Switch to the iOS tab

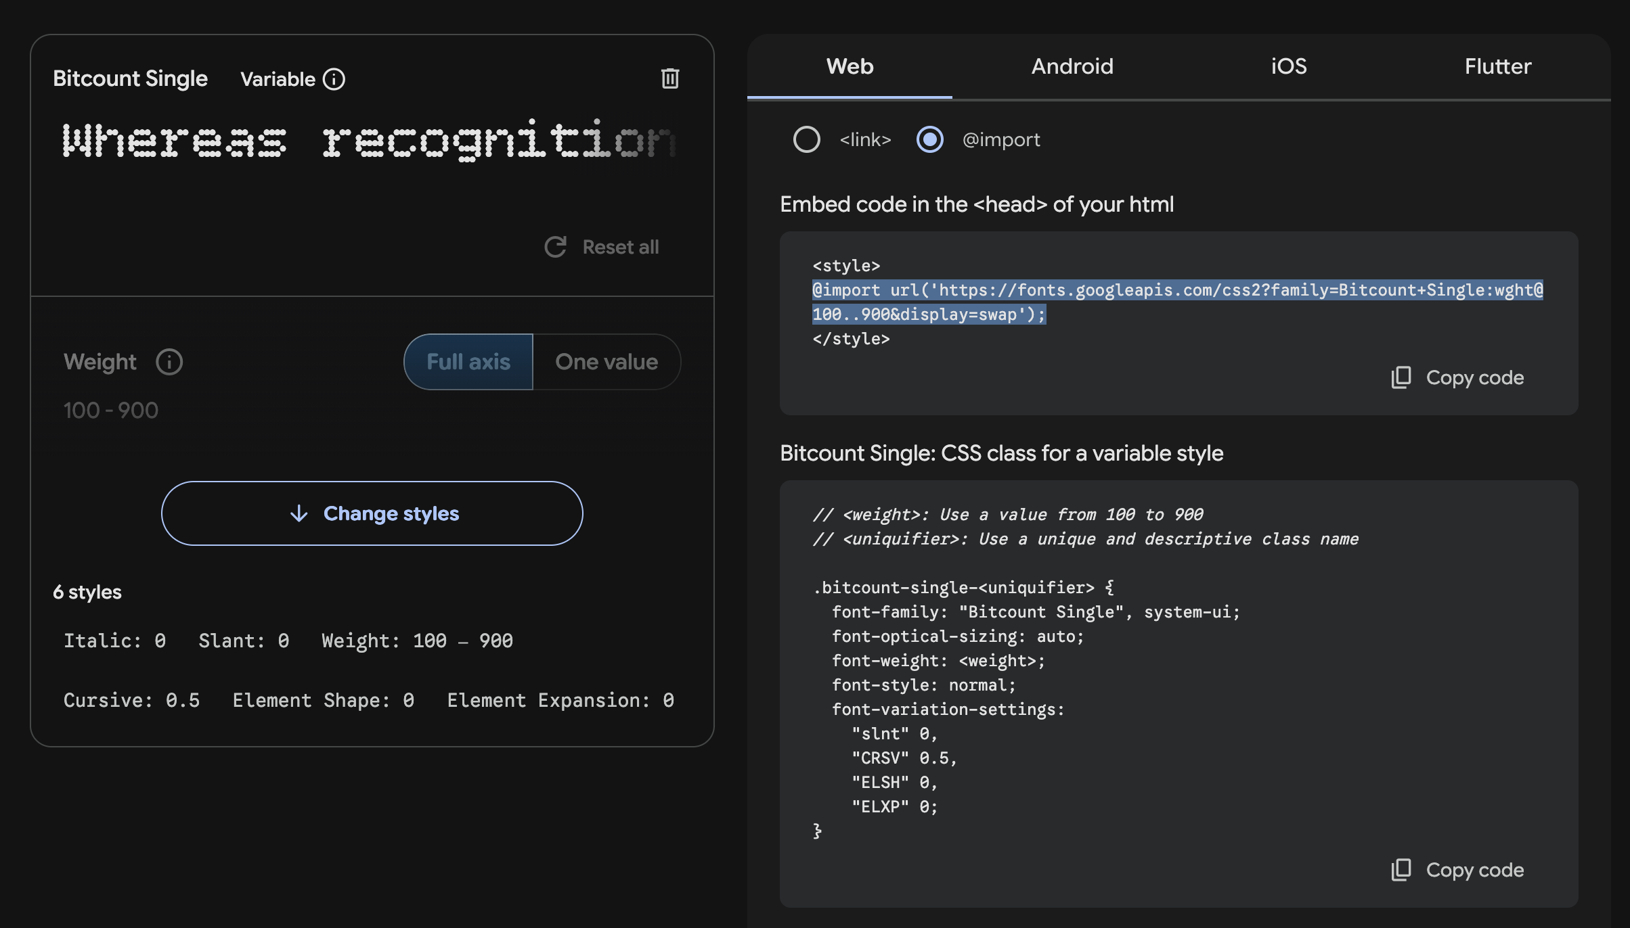point(1289,66)
